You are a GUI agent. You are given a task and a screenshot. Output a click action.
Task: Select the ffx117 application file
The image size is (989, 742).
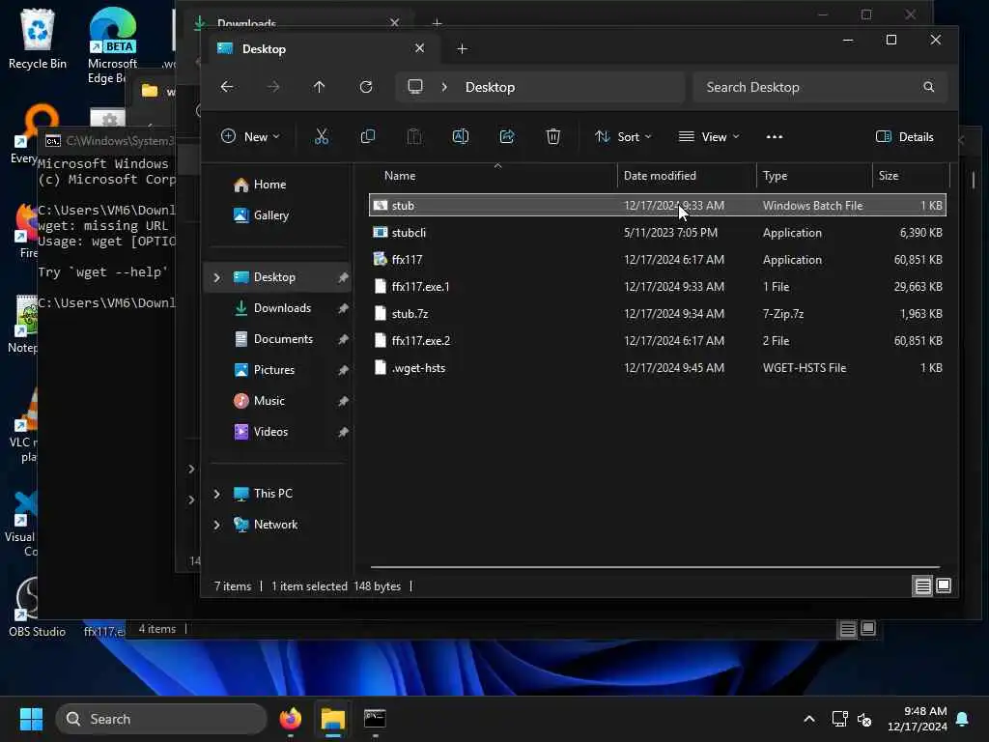coord(657,260)
